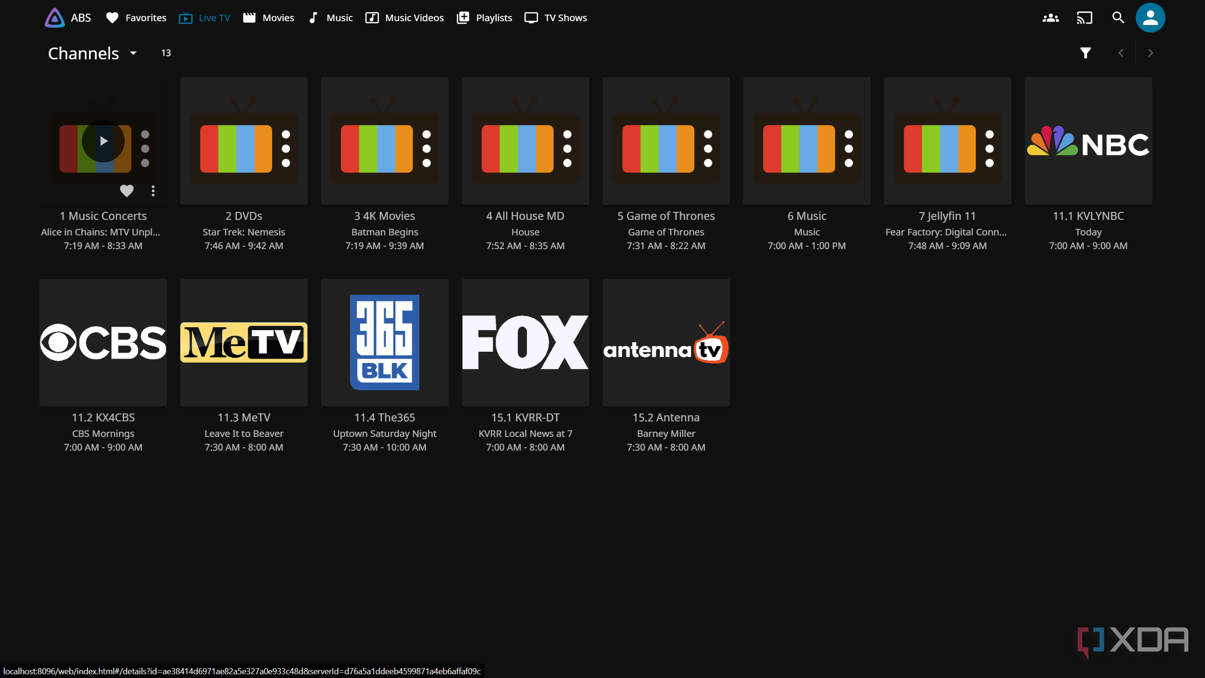Open the 7 Jellyfin 11 channel thumbnail

[948, 141]
